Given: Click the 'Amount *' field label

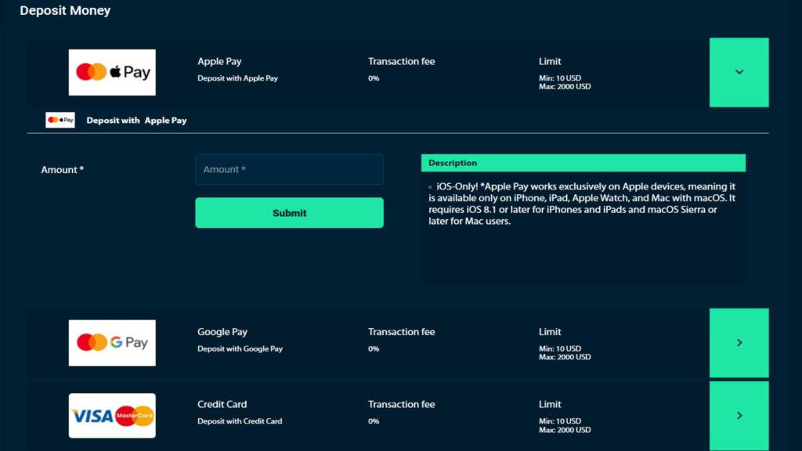Looking at the screenshot, I should [x=63, y=170].
